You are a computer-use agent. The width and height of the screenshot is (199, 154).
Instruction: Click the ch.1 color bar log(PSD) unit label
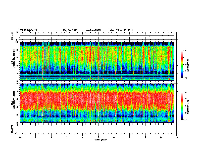[188, 66]
